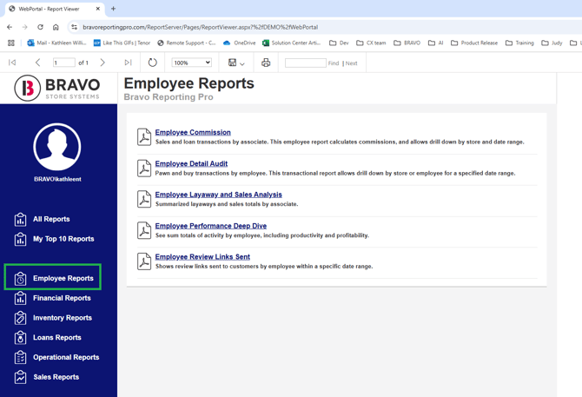
Task: Open the CX team bookmarks folder
Action: (x=371, y=43)
